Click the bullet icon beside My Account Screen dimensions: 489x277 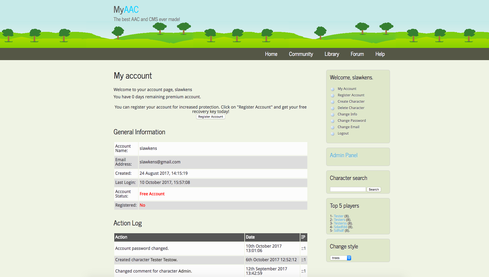point(332,89)
